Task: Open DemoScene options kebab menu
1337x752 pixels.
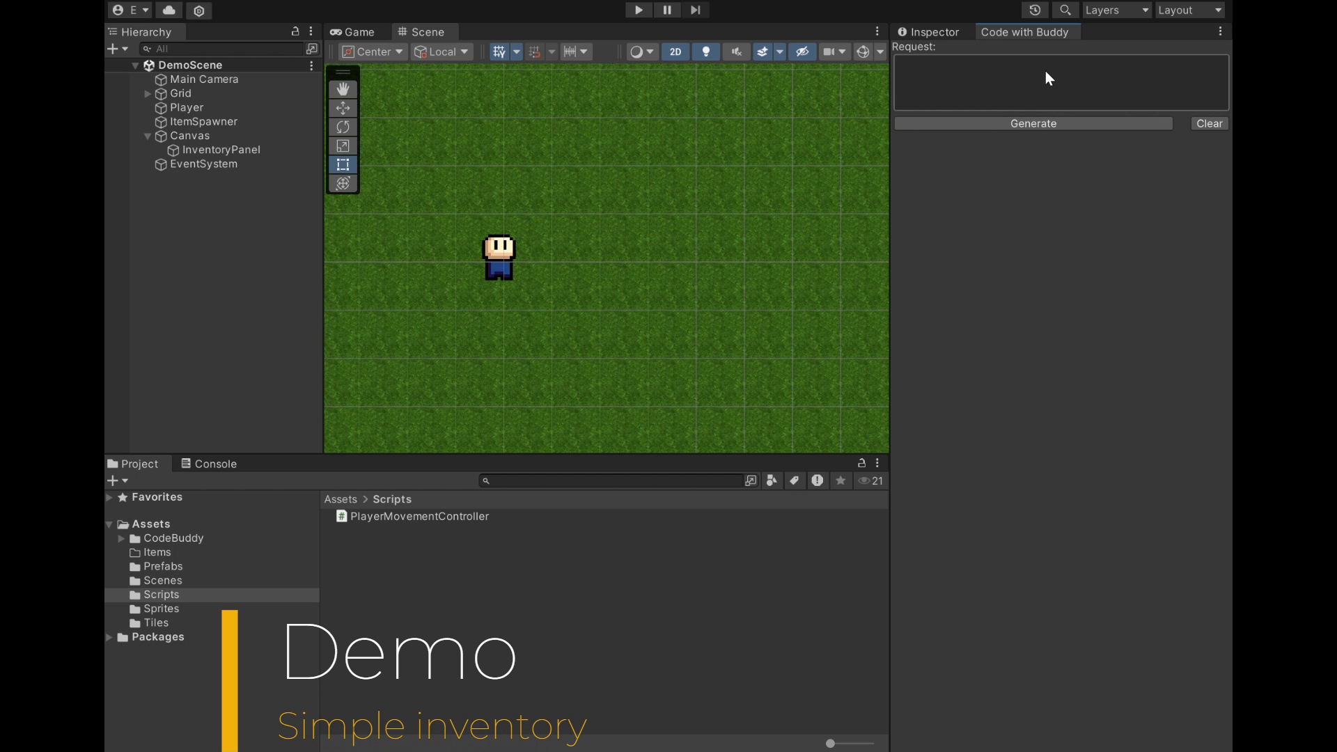Action: tap(311, 65)
